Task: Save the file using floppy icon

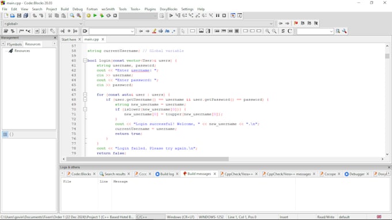Action: 19,16
